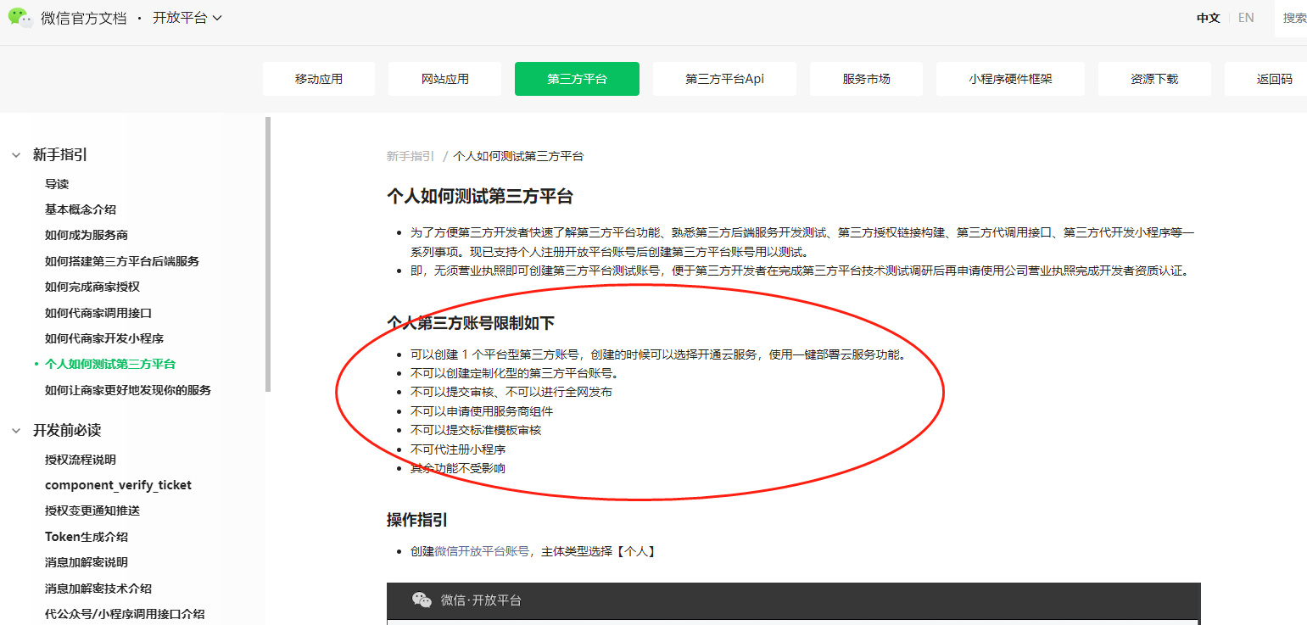Click the 不可以申请使用服务商组件 line
Image resolution: width=1307 pixels, height=625 pixels.
click(482, 411)
